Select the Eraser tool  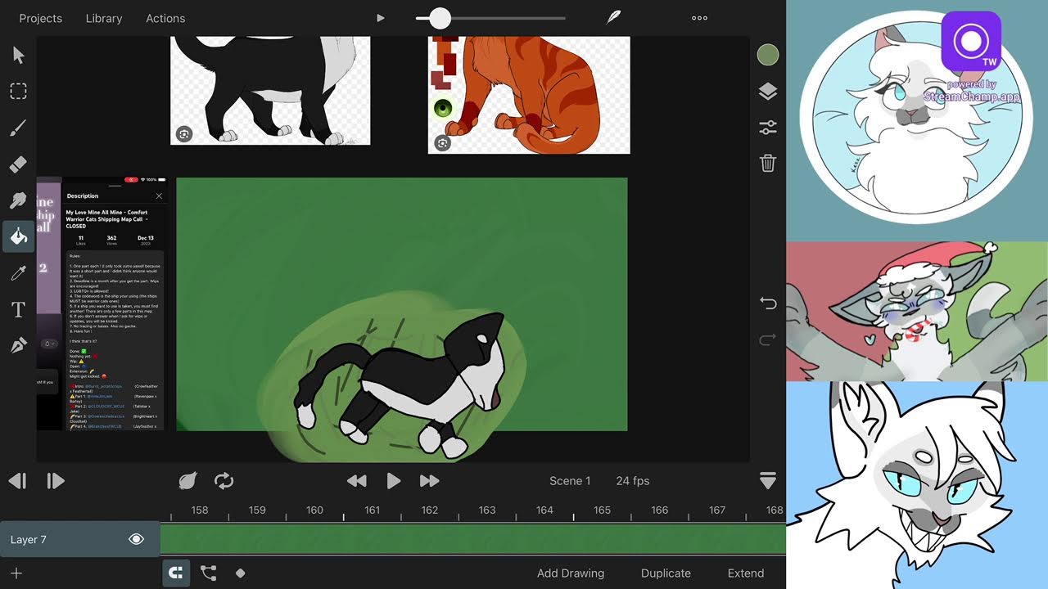[18, 164]
